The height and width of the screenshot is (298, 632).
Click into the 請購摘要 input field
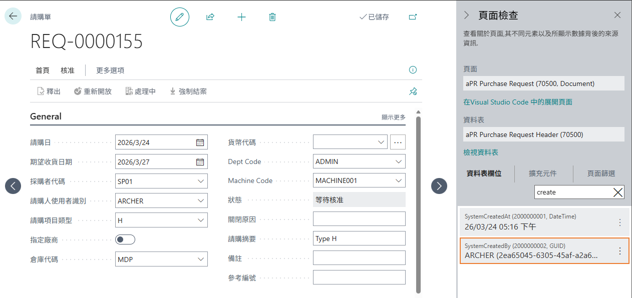(359, 238)
